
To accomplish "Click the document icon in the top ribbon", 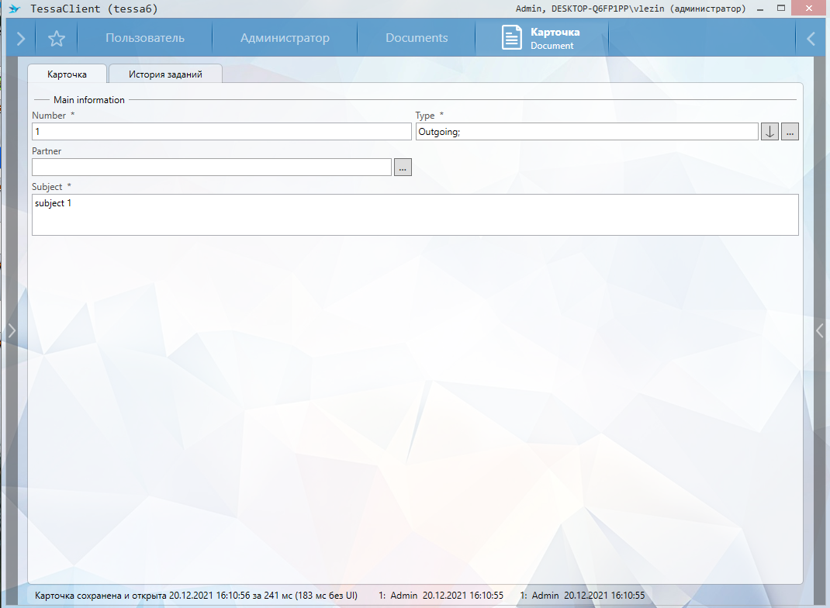I will [511, 38].
